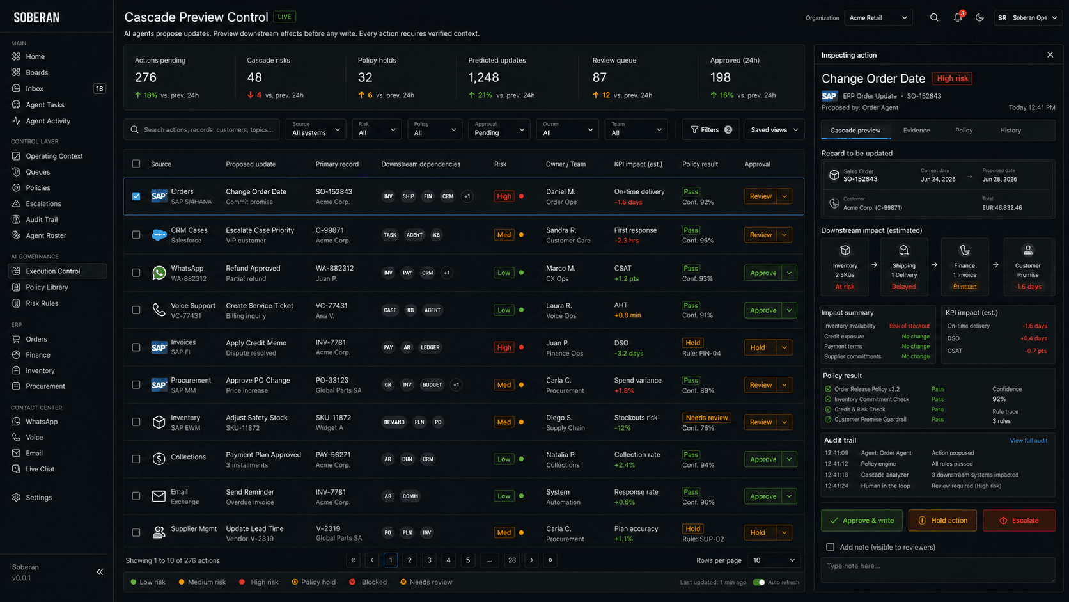Open the Soberan Ops user menu
The image size is (1069, 602).
(1029, 18)
